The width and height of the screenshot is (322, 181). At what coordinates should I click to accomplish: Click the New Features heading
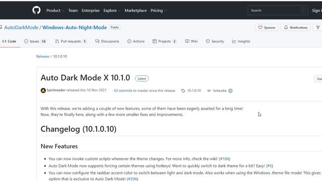pos(59,146)
